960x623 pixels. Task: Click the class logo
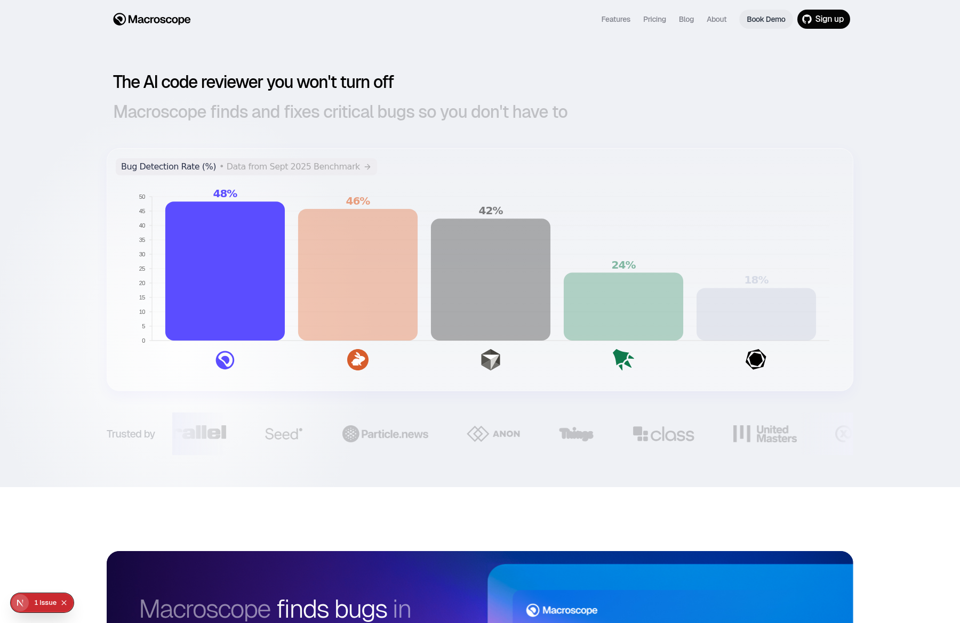tap(663, 434)
